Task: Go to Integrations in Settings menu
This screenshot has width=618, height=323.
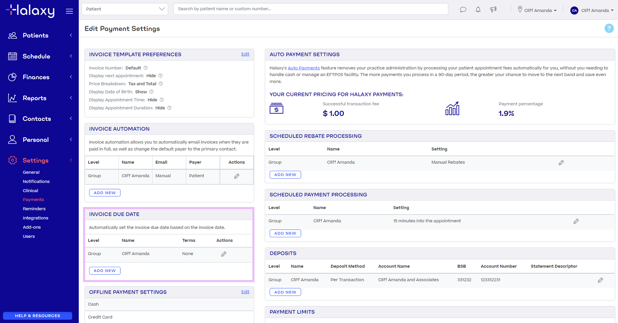Action: tap(35, 218)
